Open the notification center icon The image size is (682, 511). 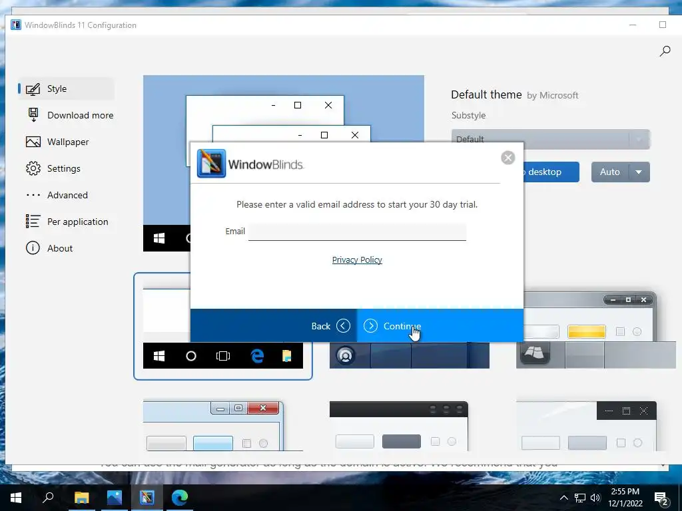[661, 498]
